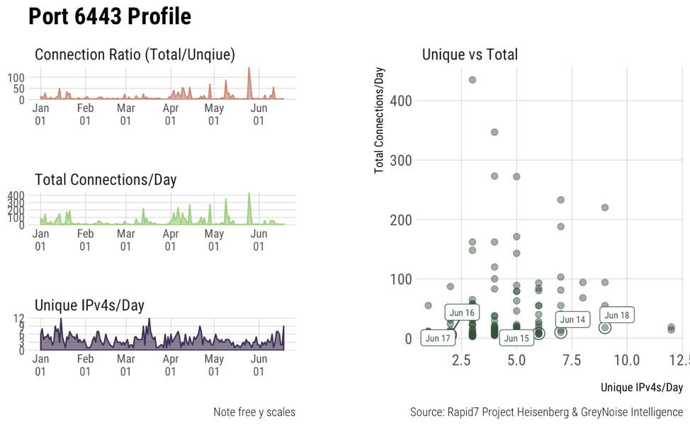The image size is (690, 425).
Task: Click the "Jun 14" annotation label
Action: coord(572,320)
